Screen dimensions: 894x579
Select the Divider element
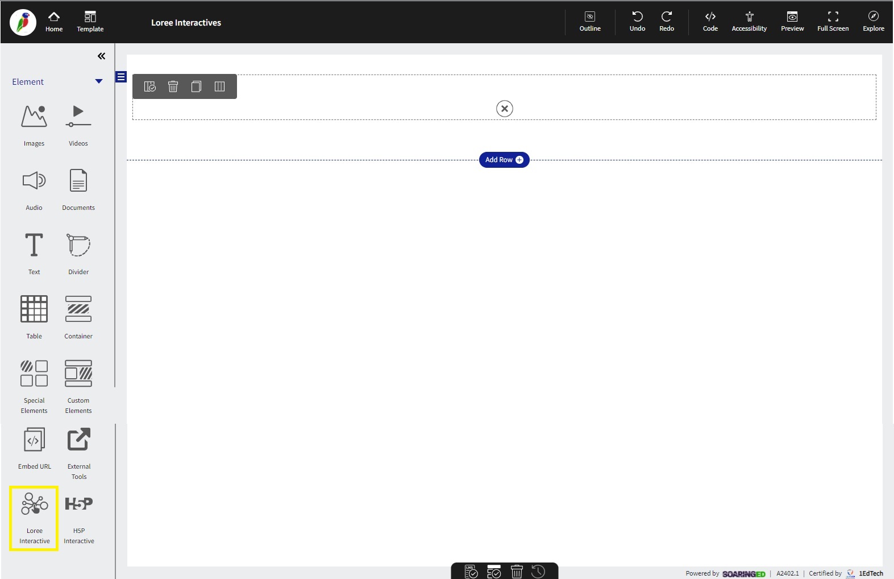point(78,254)
